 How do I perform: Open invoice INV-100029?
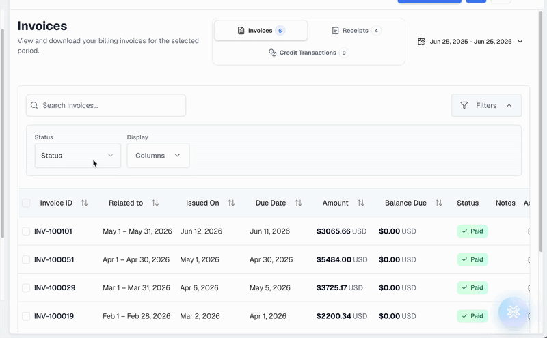(x=55, y=288)
